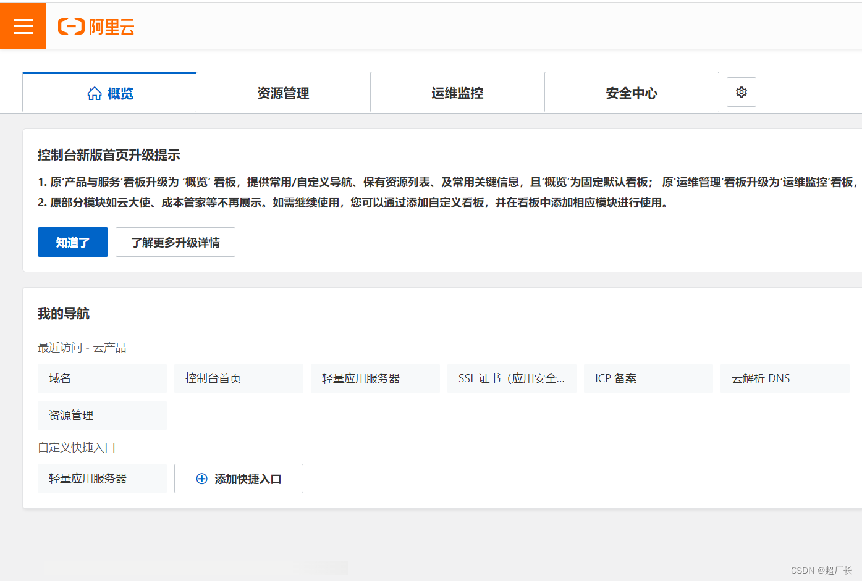The height and width of the screenshot is (581, 862).
Task: Open 控制台首页 shortcut
Action: click(x=239, y=378)
